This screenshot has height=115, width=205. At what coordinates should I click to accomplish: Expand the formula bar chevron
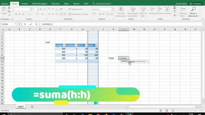[x=203, y=24]
